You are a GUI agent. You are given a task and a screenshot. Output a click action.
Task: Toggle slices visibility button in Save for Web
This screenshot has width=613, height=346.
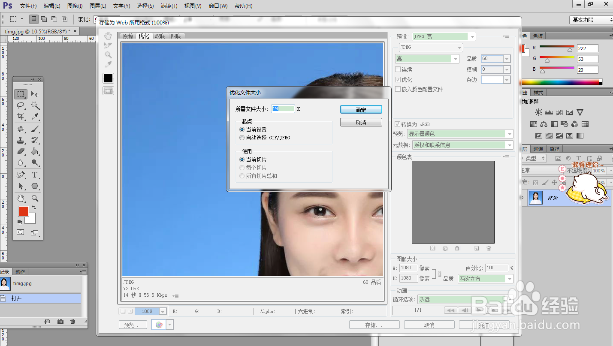point(108,91)
